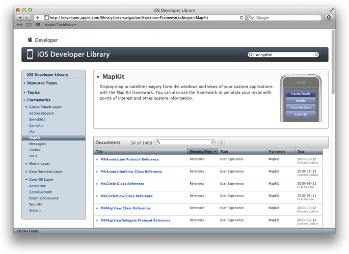This screenshot has height=254, width=349.
Task: Open the Downloads button in toolbar
Action: click(329, 18)
